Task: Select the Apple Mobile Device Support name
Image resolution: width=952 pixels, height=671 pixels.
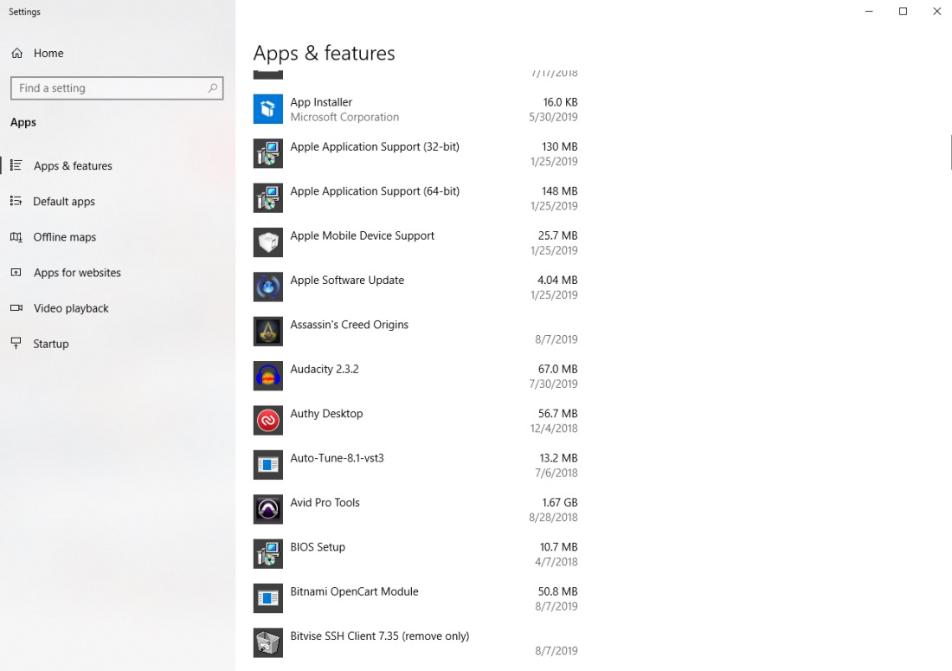Action: (363, 235)
